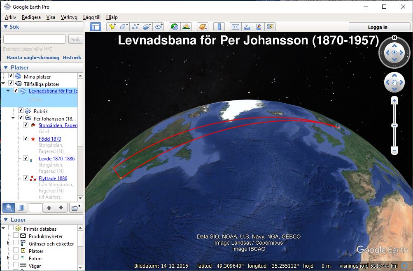
Task: Add a new placemark with the pushpin tool
Action: (x=112, y=27)
